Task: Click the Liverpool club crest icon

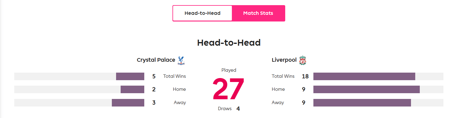Action: click(302, 60)
